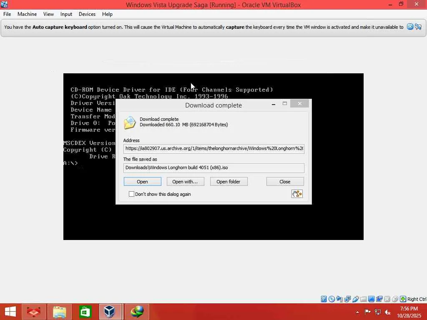Viewport: 427px width, 320px height.
Task: Click the dialog's Close button
Action: click(285, 182)
